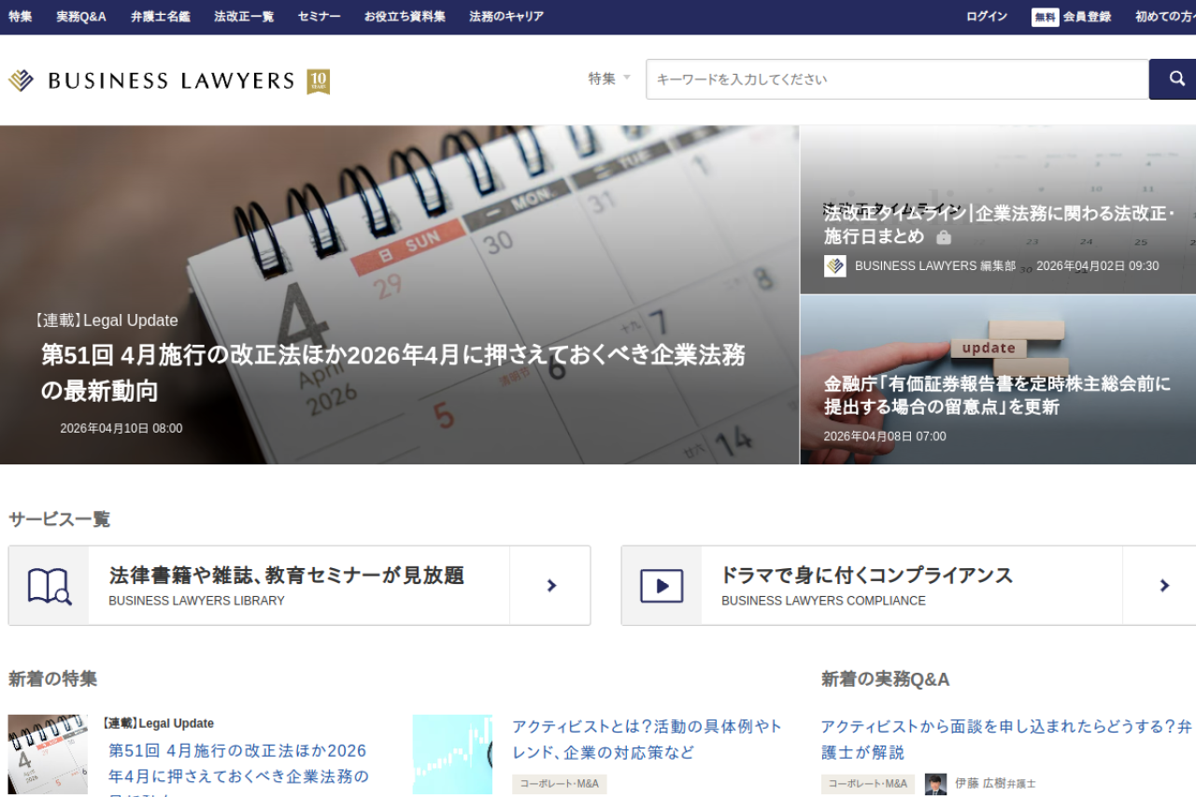Viewport: 1196px width, 797px height.
Task: Click the search magnifier button
Action: pos(1175,79)
